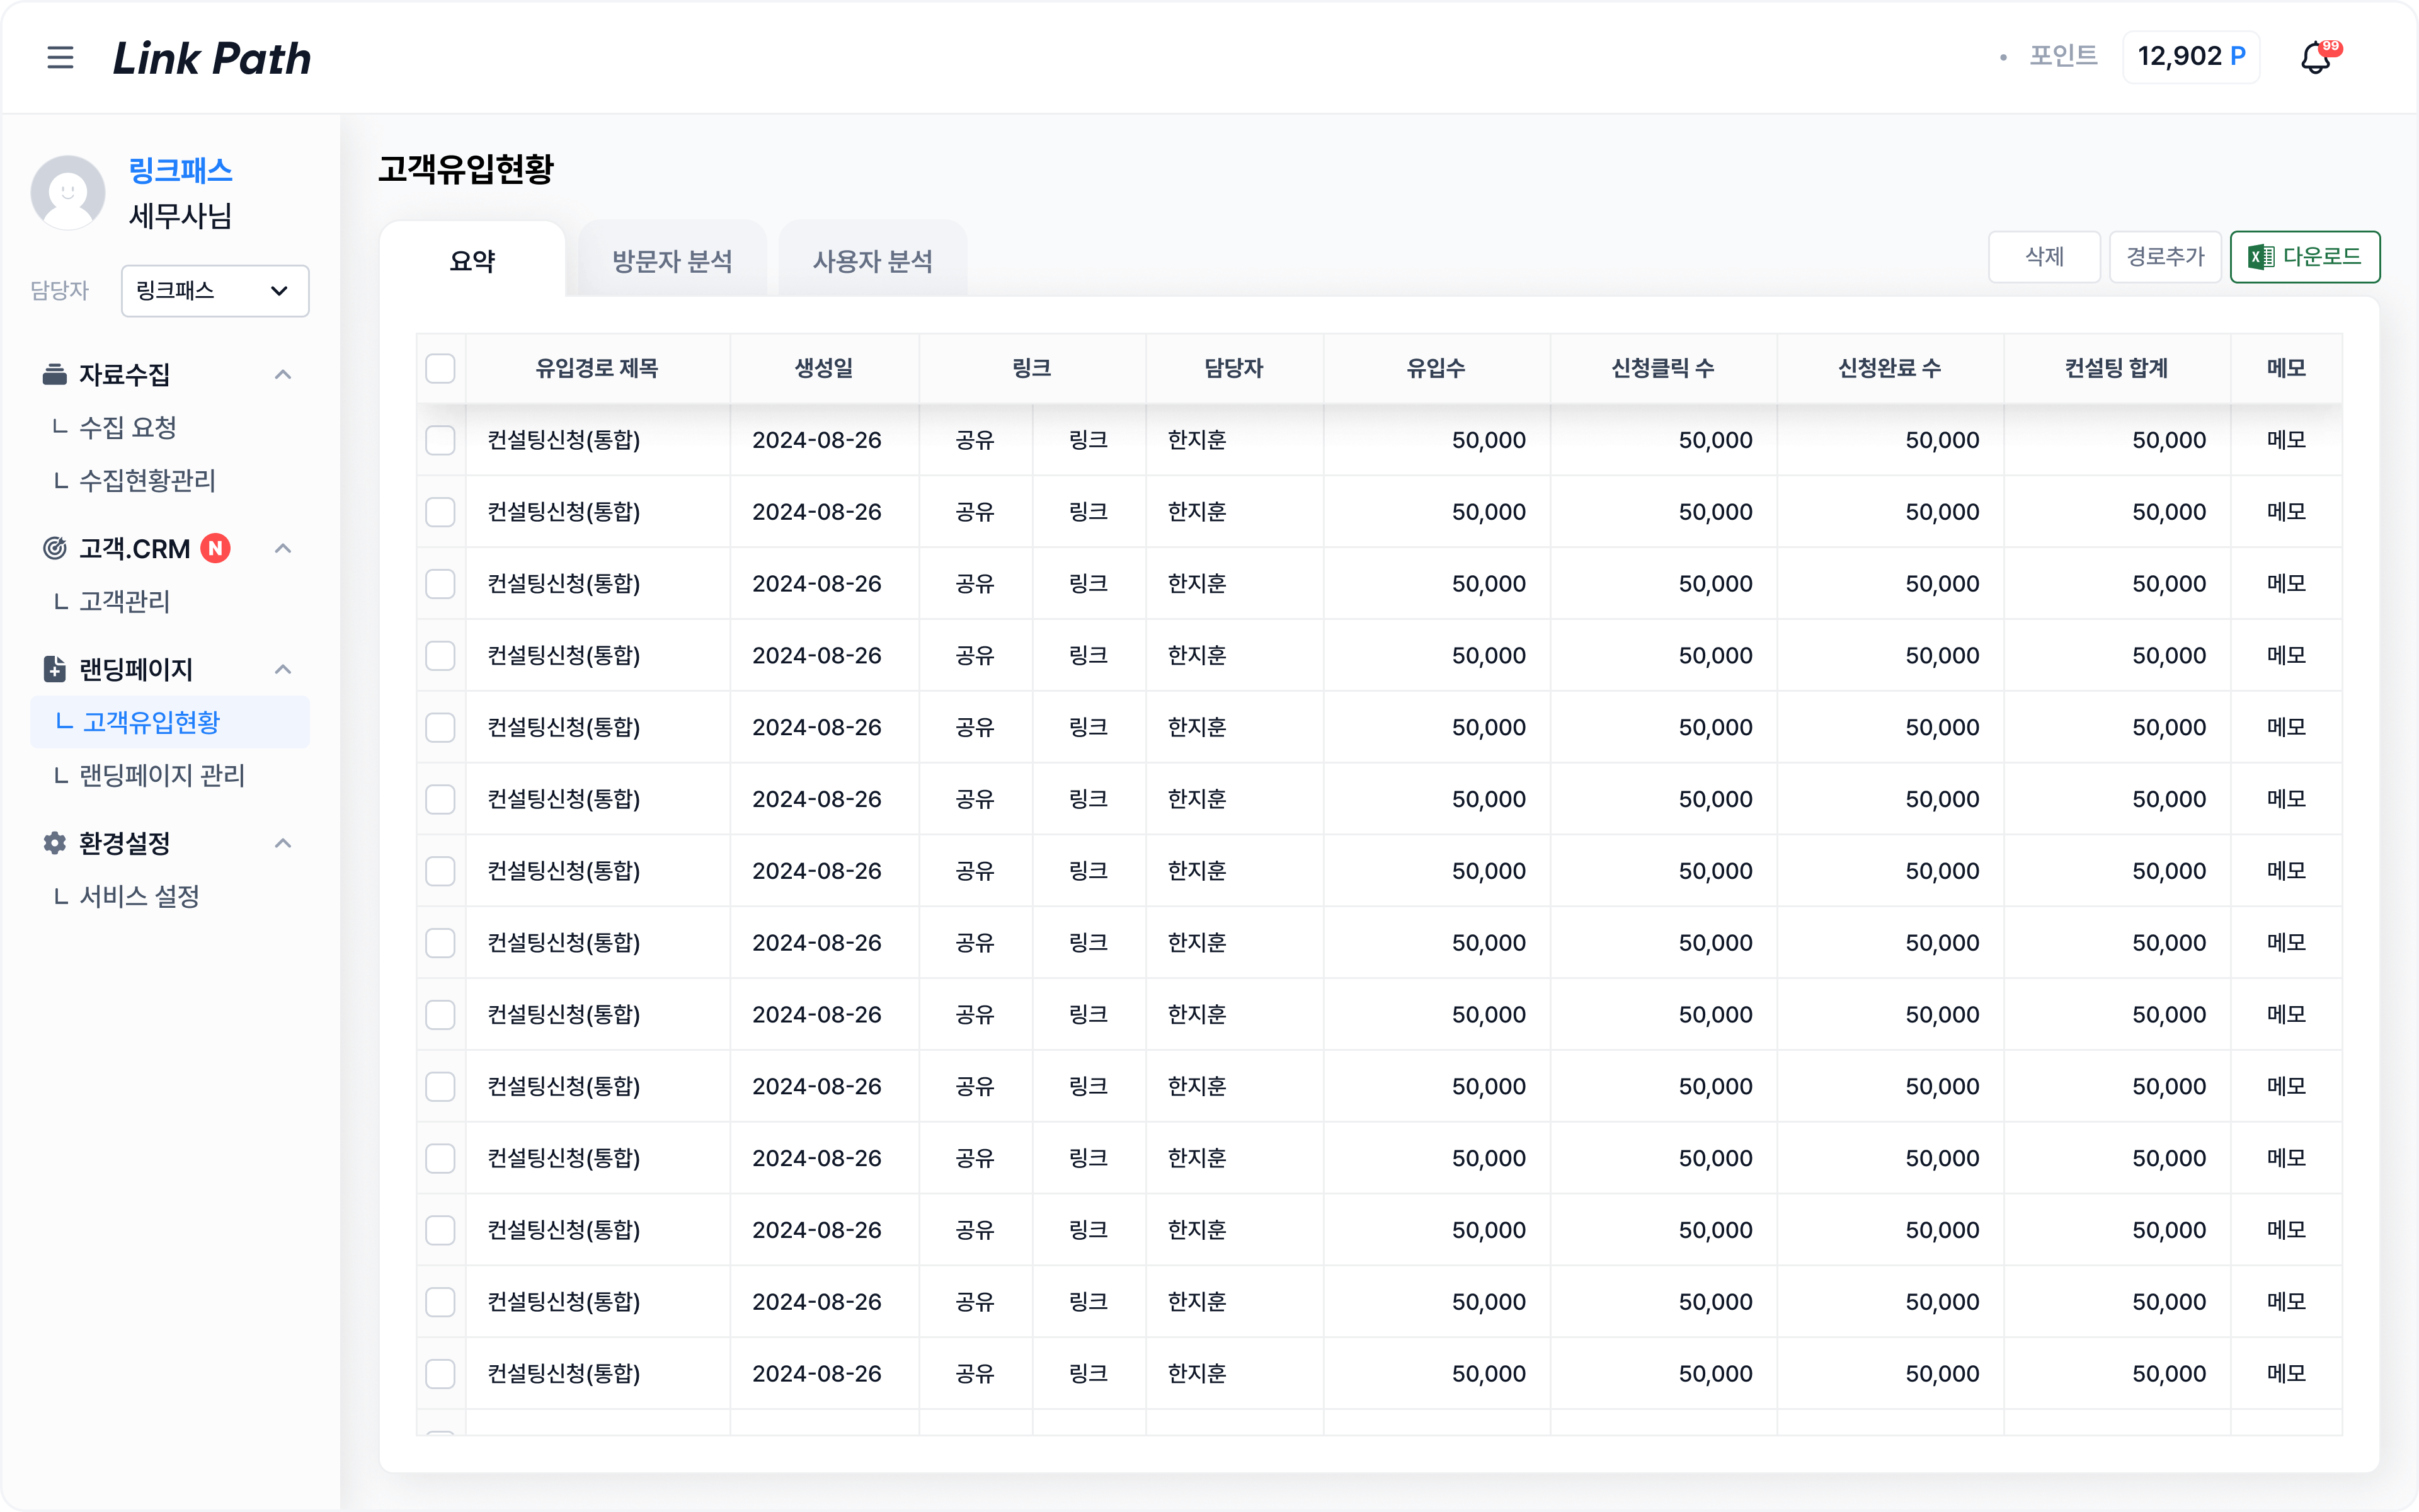Click 링크 in the third table row
The height and width of the screenshot is (1512, 2419).
tap(1089, 584)
